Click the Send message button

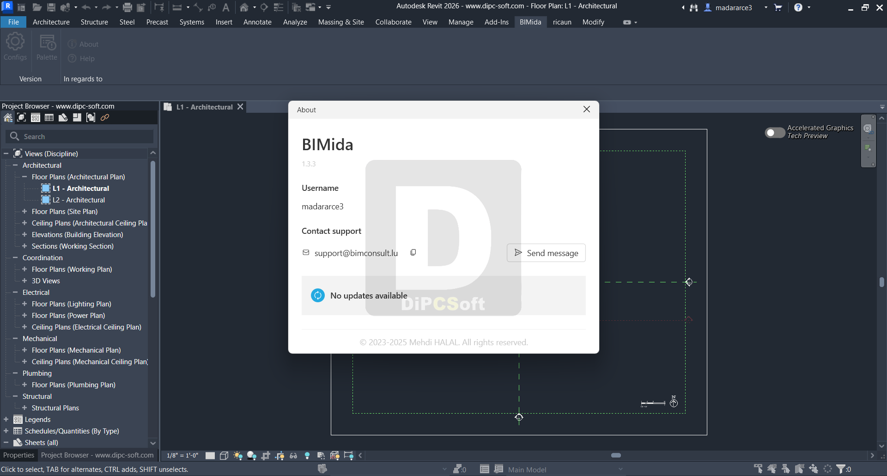[x=546, y=253]
